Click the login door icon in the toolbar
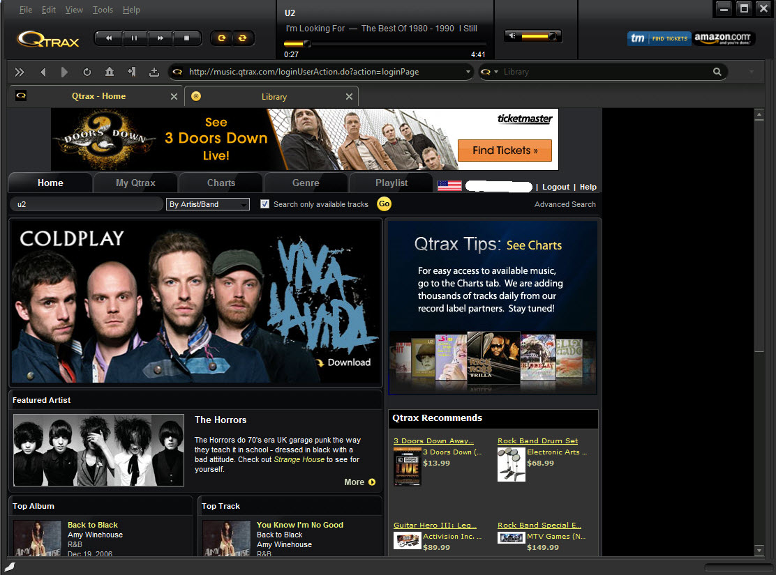Image resolution: width=776 pixels, height=575 pixels. 132,72
